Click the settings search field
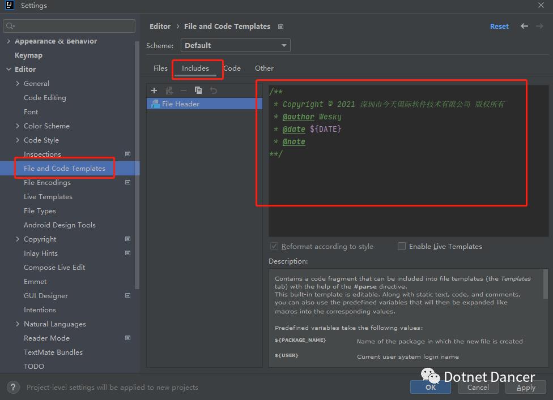The image size is (553, 400). (x=69, y=25)
